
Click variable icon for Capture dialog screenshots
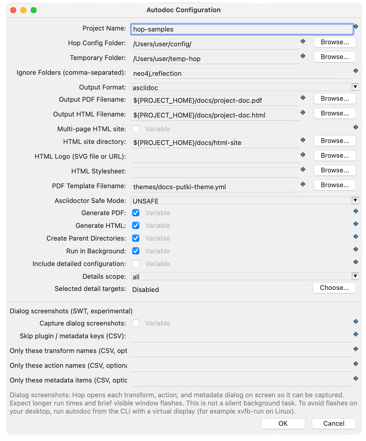tap(356, 321)
